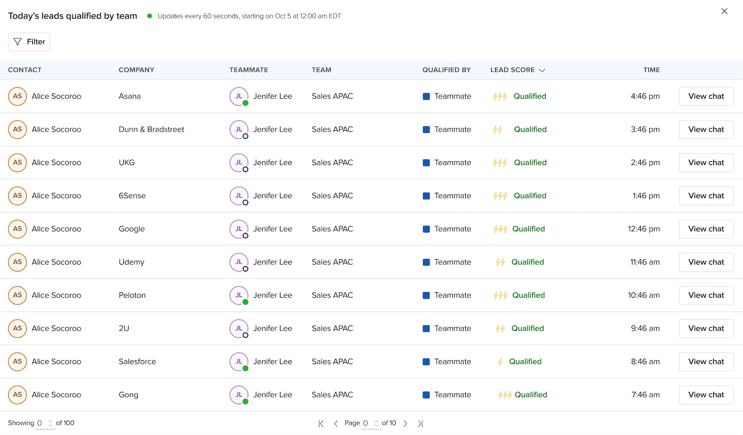Screen dimensions: 743x435
Task: Close the leads qualified panel
Action: click(x=725, y=11)
